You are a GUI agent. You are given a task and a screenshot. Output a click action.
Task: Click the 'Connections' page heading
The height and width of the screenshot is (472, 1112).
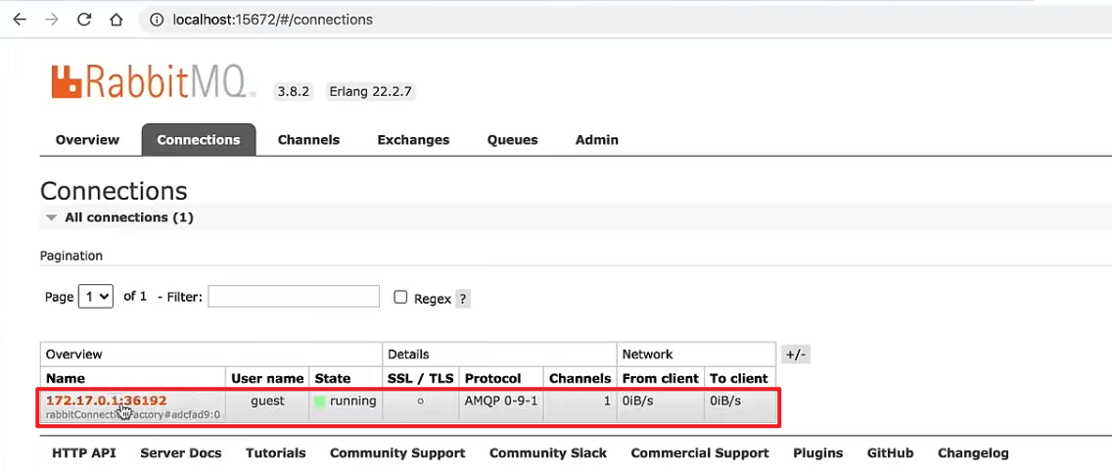coord(114,191)
